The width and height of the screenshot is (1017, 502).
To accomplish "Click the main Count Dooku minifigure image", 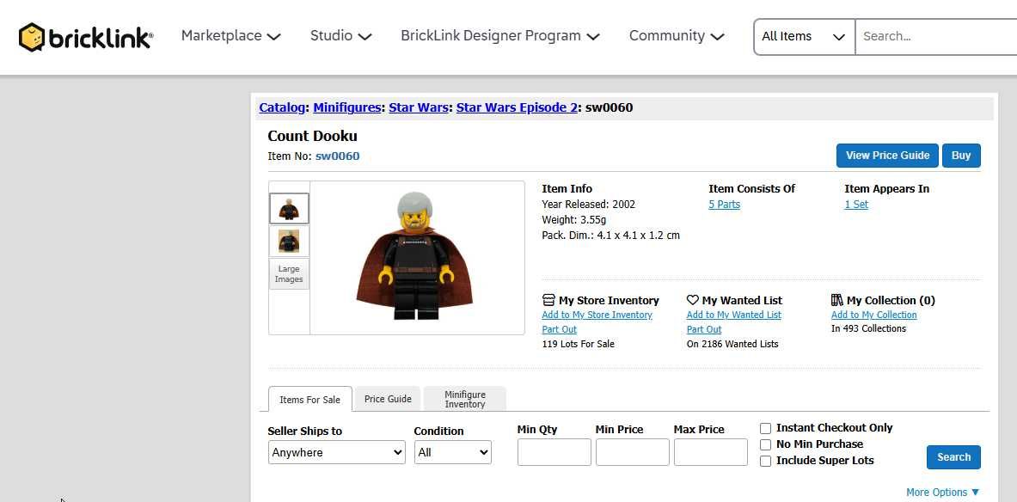I will [x=415, y=257].
